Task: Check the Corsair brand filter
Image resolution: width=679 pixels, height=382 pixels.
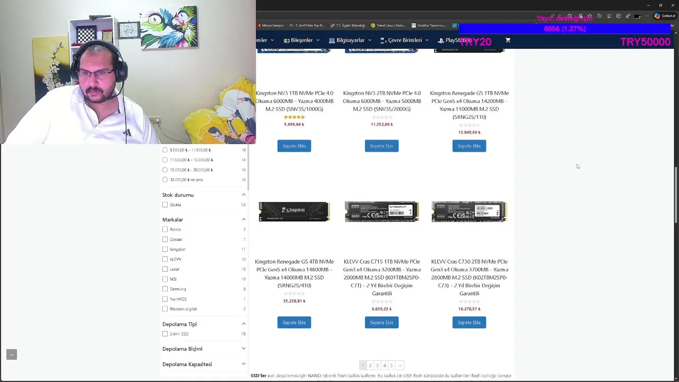Action: 165,239
